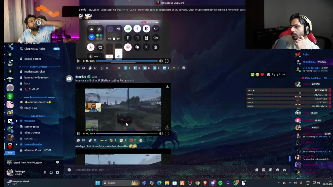
Task: Open the socials channel
Action: [28, 138]
